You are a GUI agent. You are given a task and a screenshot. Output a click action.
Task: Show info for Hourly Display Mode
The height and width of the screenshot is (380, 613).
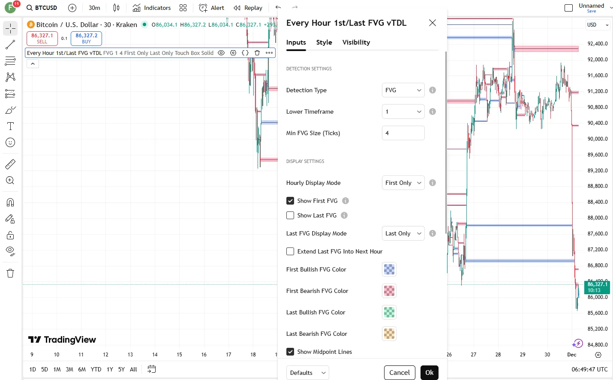click(x=433, y=183)
